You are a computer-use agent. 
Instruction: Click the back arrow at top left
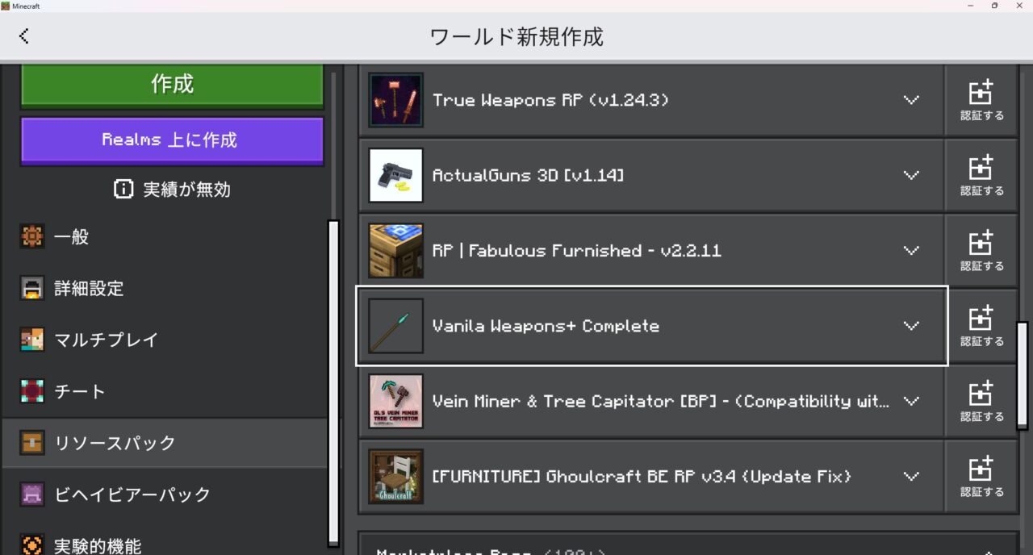[x=23, y=35]
